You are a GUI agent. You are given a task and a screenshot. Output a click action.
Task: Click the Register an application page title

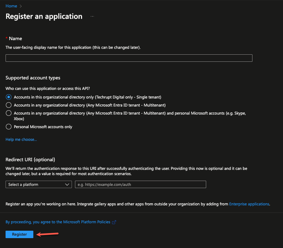click(x=44, y=16)
